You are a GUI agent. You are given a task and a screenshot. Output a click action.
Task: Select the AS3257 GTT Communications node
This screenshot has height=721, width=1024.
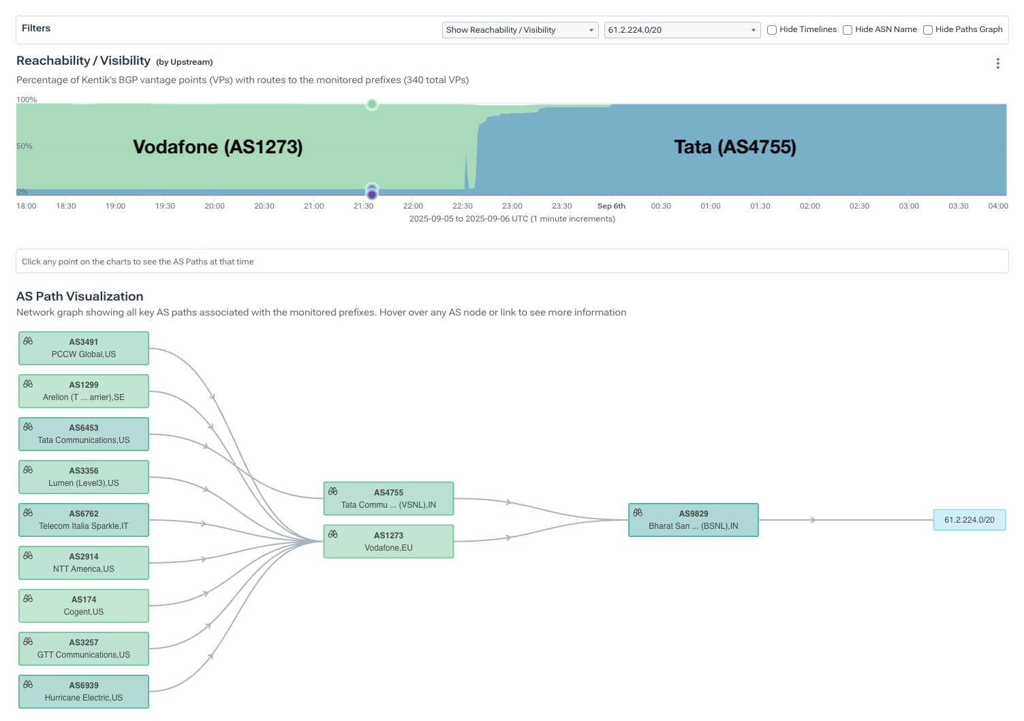(x=84, y=649)
